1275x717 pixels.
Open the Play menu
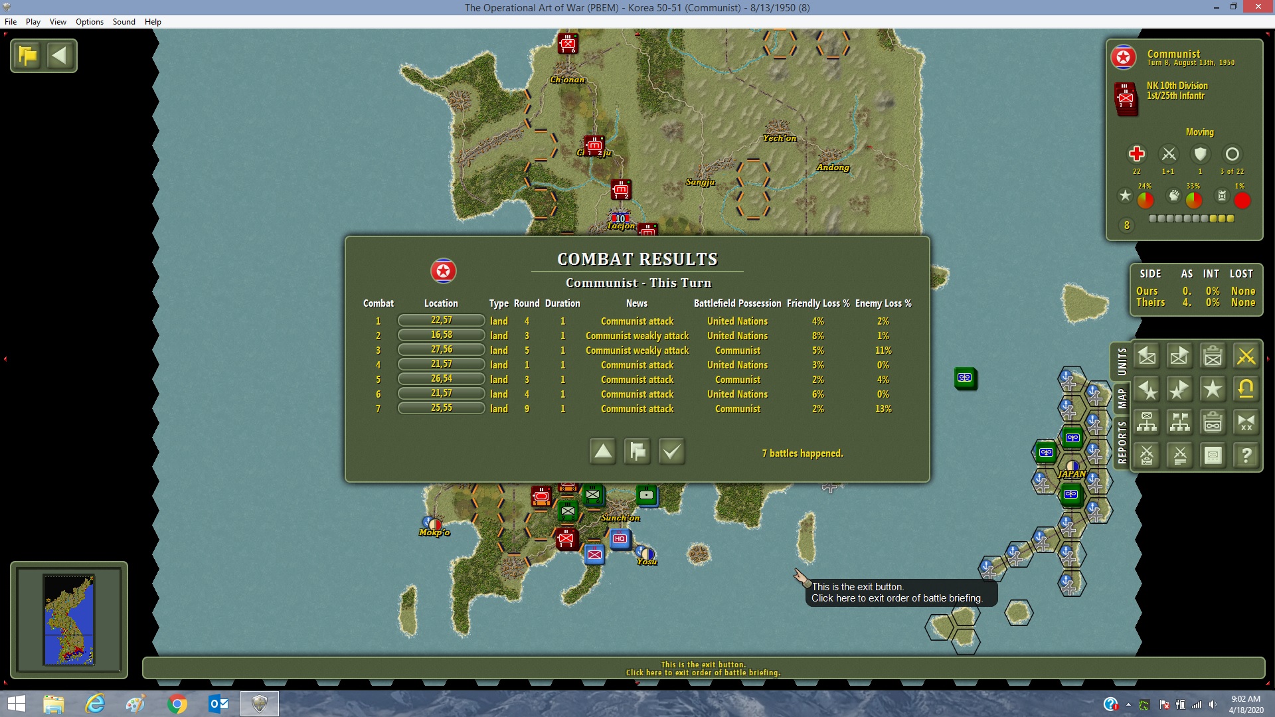point(33,22)
